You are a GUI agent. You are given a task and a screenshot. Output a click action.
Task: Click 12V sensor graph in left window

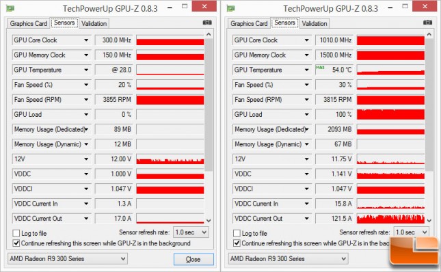click(x=170, y=159)
